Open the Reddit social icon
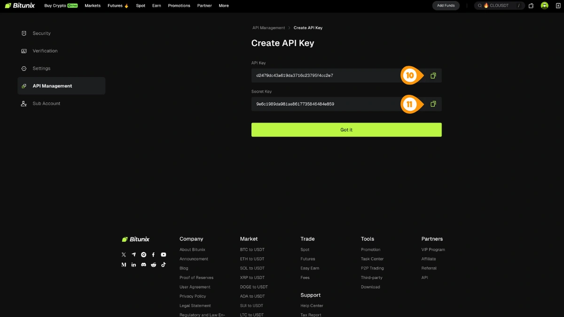 153,265
